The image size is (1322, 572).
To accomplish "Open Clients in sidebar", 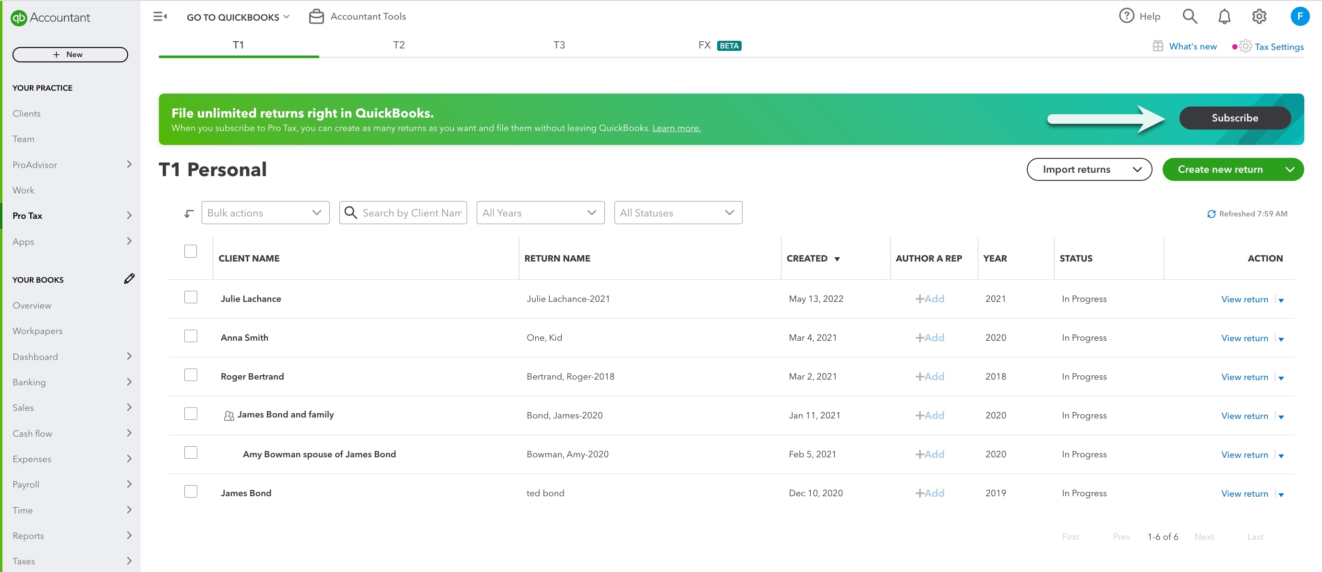I will [x=27, y=113].
